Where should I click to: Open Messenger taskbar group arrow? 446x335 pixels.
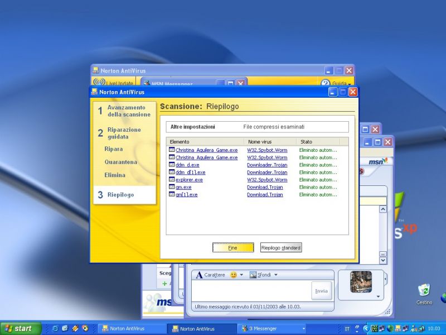tap(303, 328)
